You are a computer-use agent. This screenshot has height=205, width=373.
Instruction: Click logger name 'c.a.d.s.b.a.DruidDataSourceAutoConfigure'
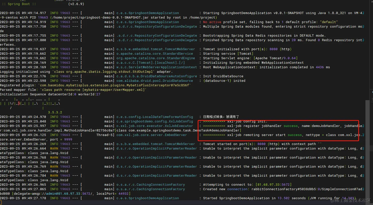[157, 76]
